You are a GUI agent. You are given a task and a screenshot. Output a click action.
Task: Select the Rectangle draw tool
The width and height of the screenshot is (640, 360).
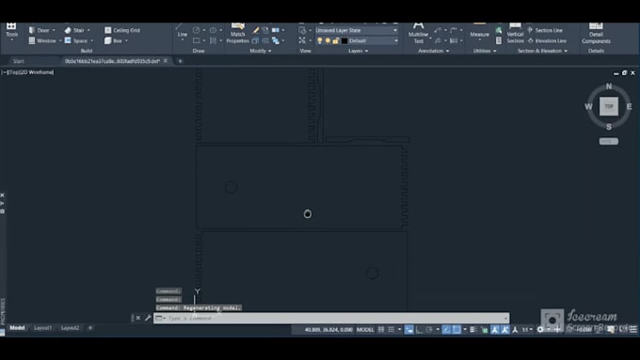pos(197,40)
